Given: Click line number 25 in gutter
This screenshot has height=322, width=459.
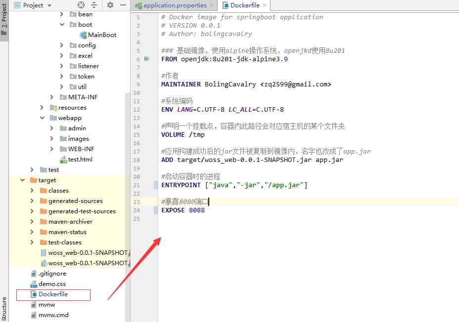Looking at the screenshot, I should (137, 219).
